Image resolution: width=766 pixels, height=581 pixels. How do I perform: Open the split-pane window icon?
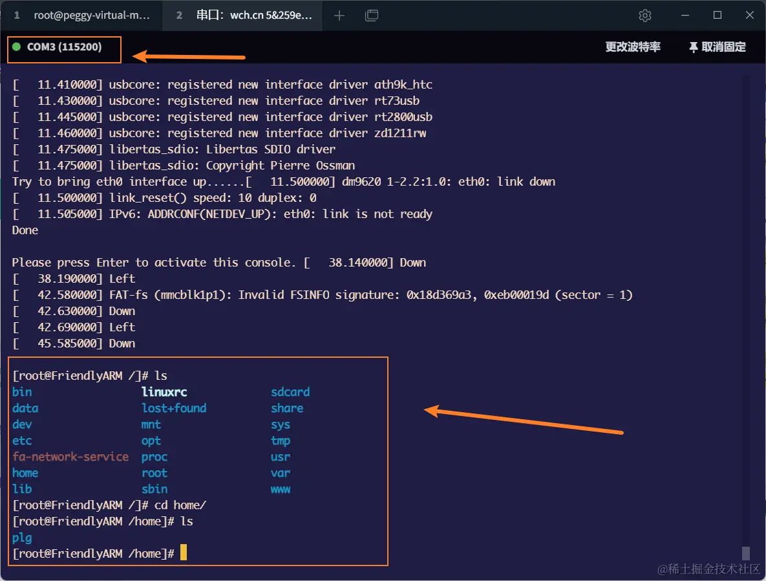pyautogui.click(x=372, y=16)
